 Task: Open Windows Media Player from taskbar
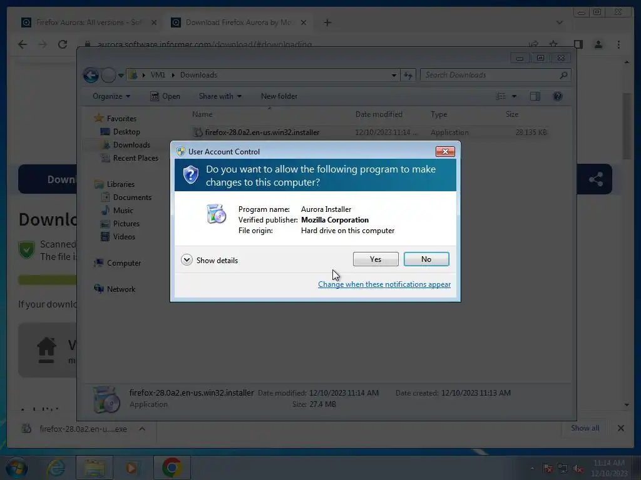[x=131, y=467]
